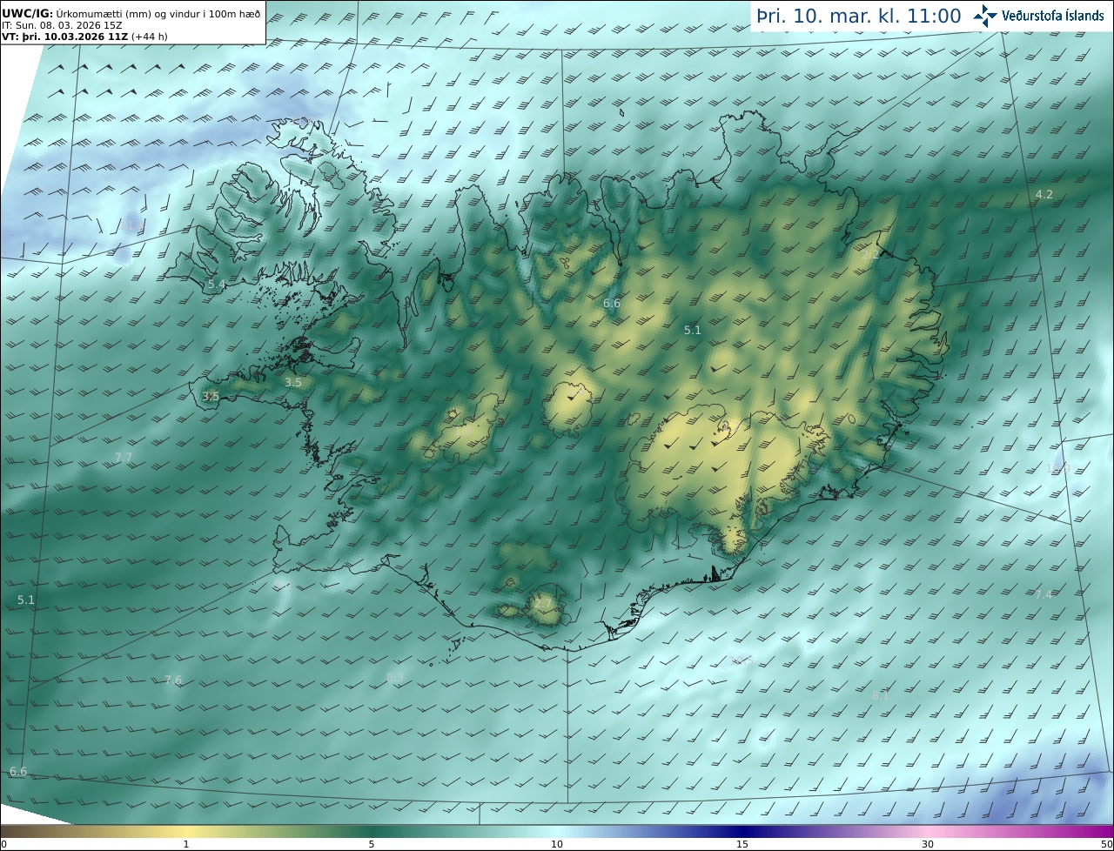Image resolution: width=1114 pixels, height=851 pixels.
Task: Click the Veðurstofa Íslands logo emblem
Action: point(985,16)
